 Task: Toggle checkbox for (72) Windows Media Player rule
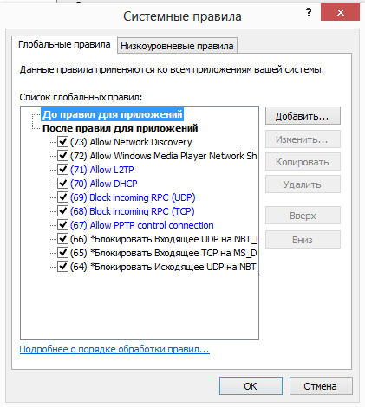pos(62,156)
